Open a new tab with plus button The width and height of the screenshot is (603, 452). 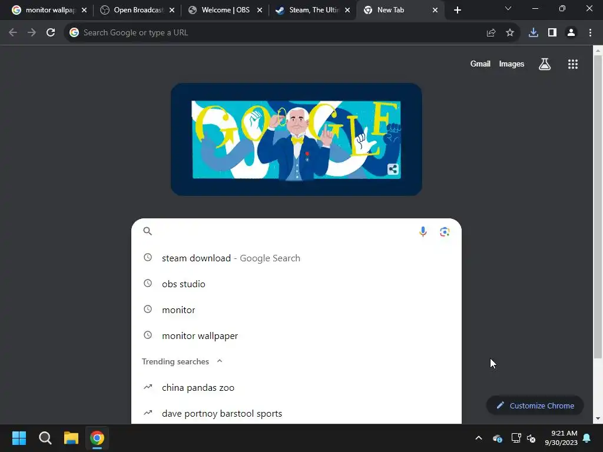[x=457, y=11]
